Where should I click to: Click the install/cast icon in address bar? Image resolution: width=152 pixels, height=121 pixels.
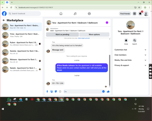135,8
